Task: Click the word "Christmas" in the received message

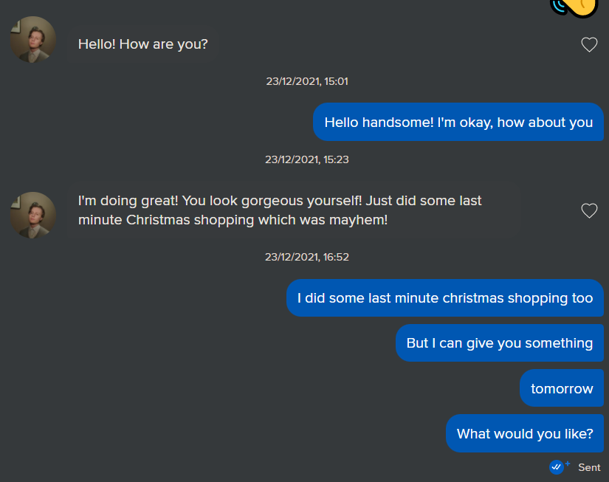Action: 158,220
